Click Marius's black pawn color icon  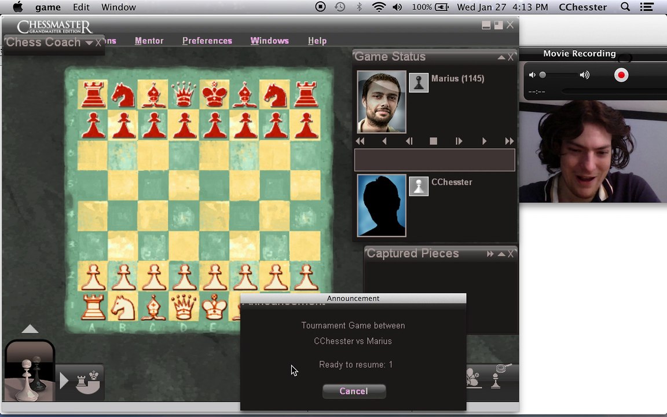point(419,83)
